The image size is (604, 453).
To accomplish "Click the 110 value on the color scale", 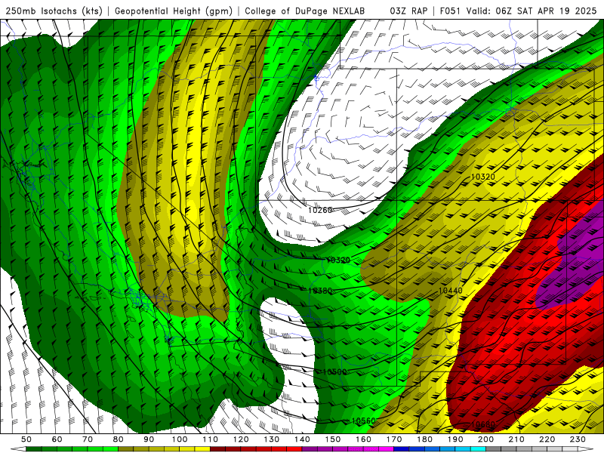I will (211, 439).
